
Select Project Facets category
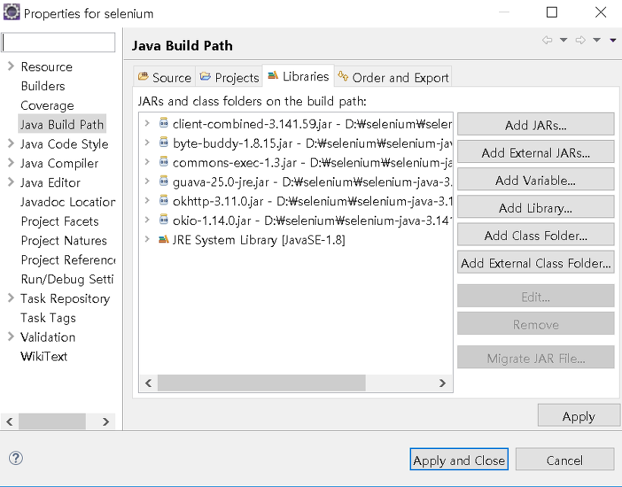pyautogui.click(x=59, y=221)
